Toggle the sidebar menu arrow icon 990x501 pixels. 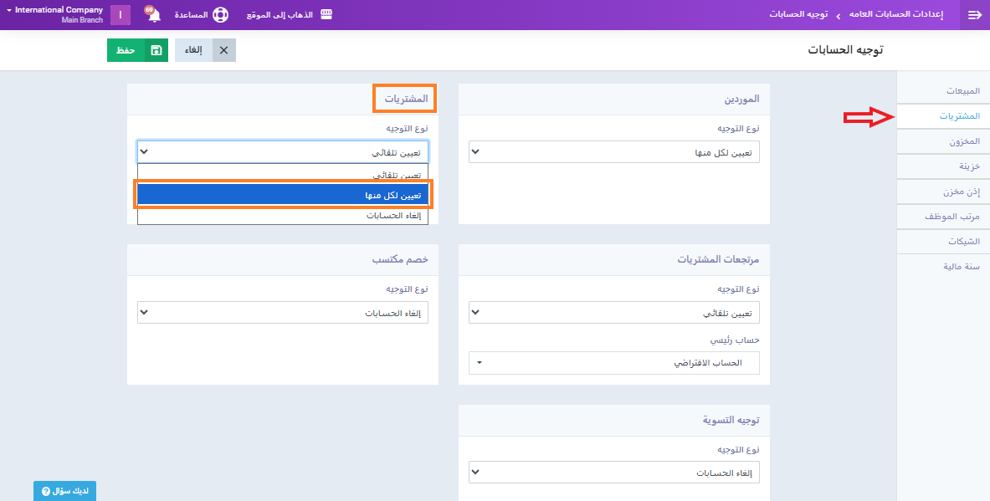[x=974, y=15]
